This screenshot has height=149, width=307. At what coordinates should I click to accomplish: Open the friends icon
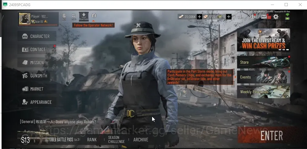pos(253,17)
